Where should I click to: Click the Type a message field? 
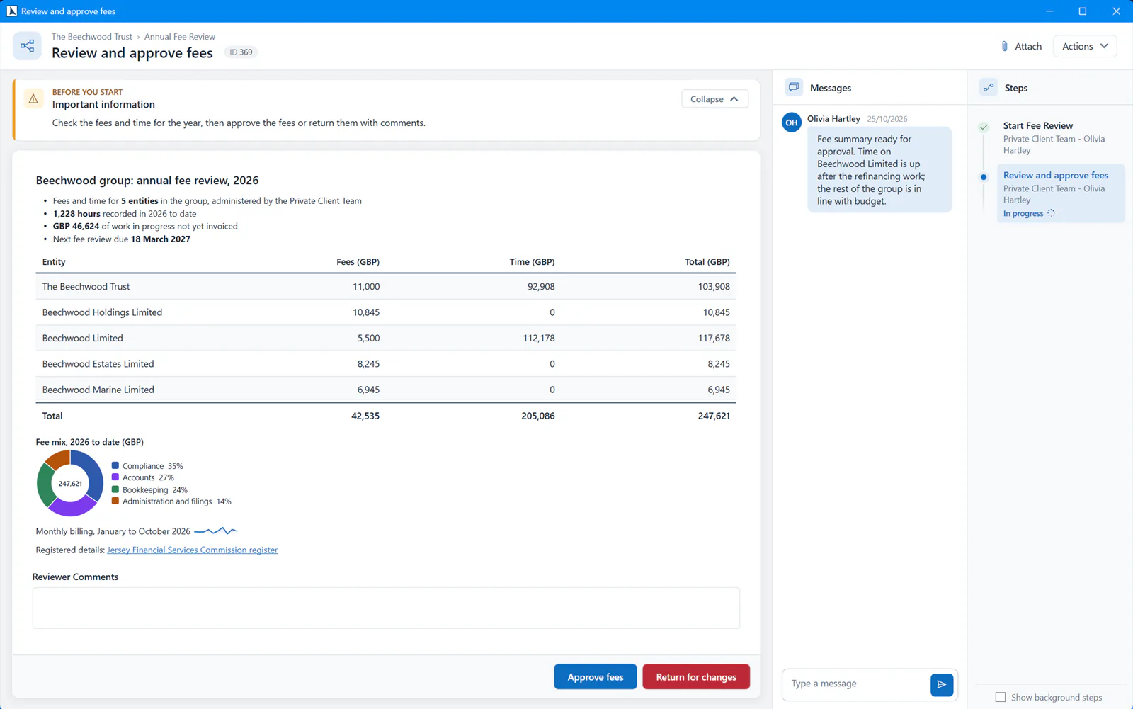click(856, 684)
